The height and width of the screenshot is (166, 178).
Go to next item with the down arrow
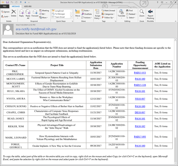(x=25, y=2)
